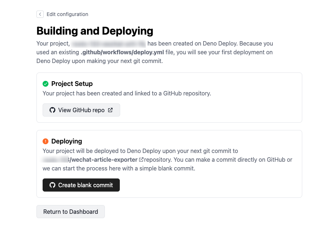Image resolution: width=327 pixels, height=236 pixels.
Task: Click the .github/workflows/deploy.yml text
Action: (x=122, y=52)
